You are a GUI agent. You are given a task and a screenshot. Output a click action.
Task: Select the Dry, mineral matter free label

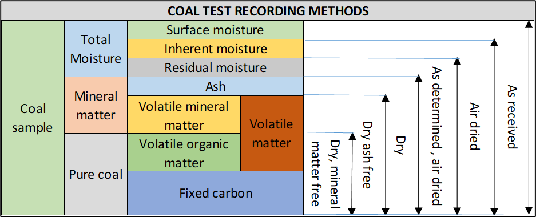pyautogui.click(x=325, y=172)
